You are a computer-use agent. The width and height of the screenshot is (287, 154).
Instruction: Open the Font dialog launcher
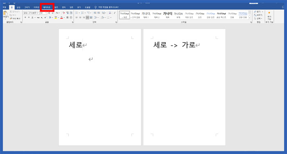pos(73,22)
